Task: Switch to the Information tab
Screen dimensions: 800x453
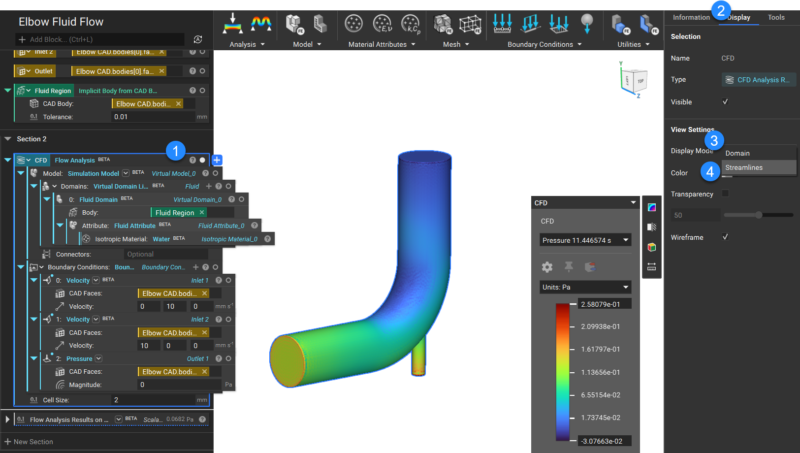Action: pyautogui.click(x=691, y=17)
